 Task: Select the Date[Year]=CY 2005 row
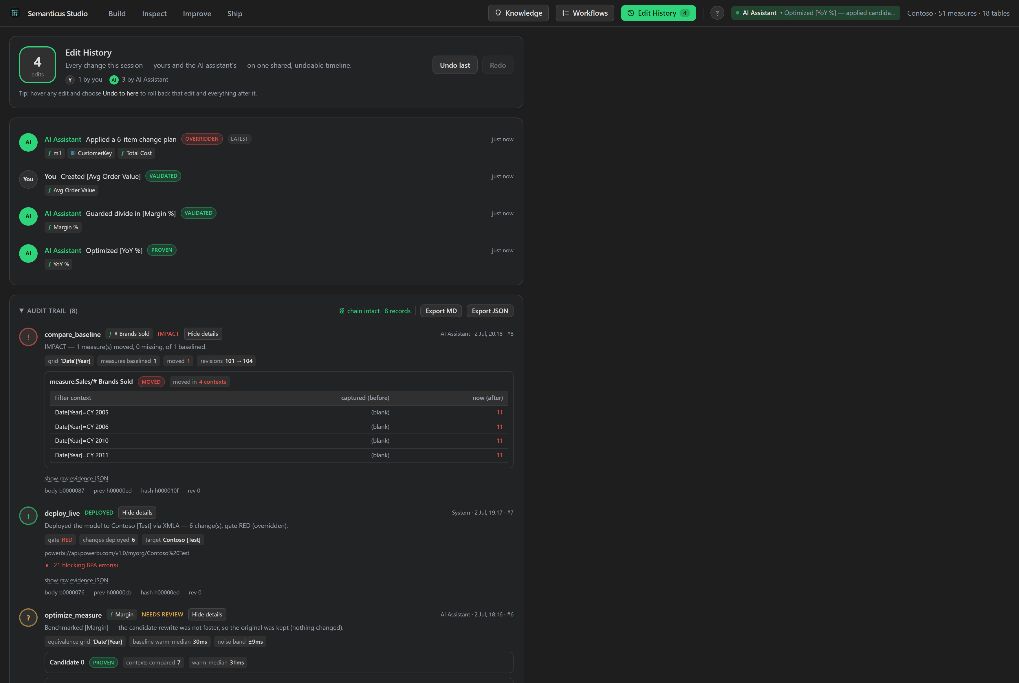[x=279, y=412]
